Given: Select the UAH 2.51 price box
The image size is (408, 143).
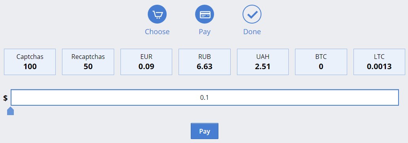Looking at the screenshot, I should 263,62.
